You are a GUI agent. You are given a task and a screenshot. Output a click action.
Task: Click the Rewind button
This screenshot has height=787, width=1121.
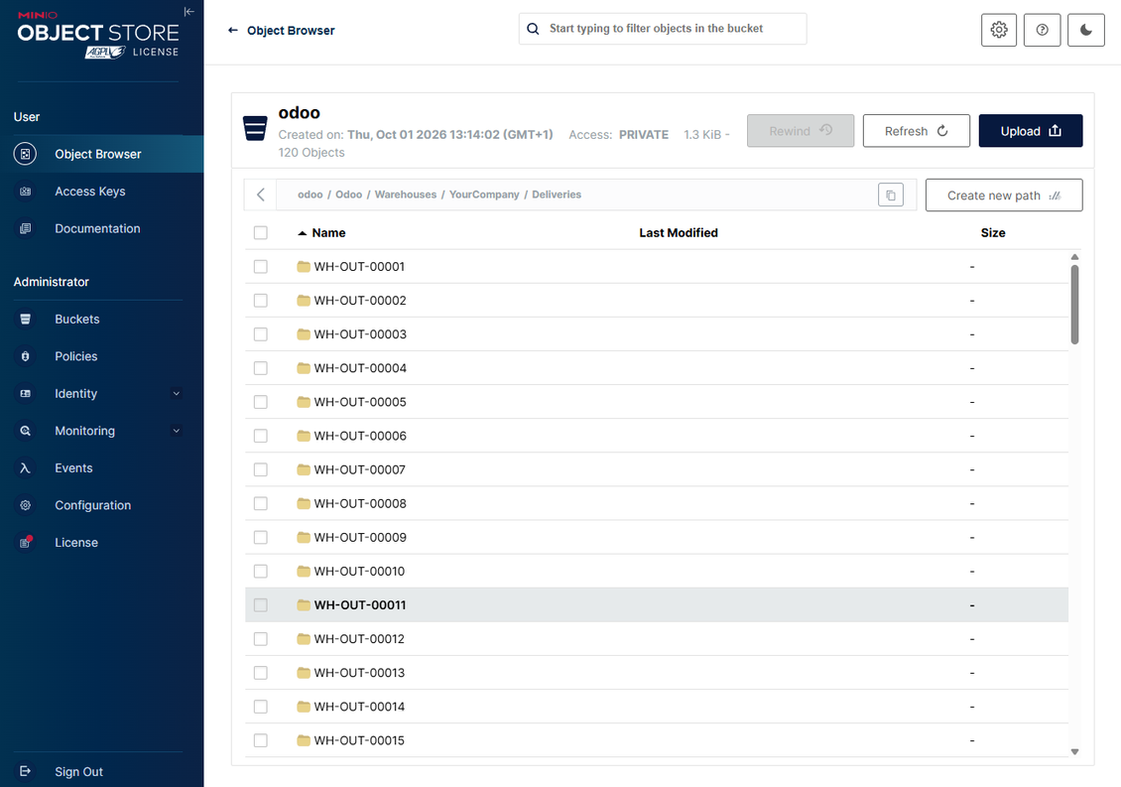tap(800, 131)
